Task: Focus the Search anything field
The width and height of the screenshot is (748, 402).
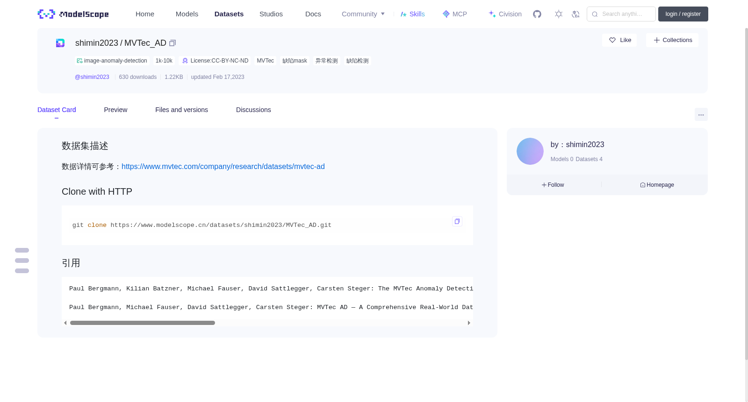Action: (621, 14)
